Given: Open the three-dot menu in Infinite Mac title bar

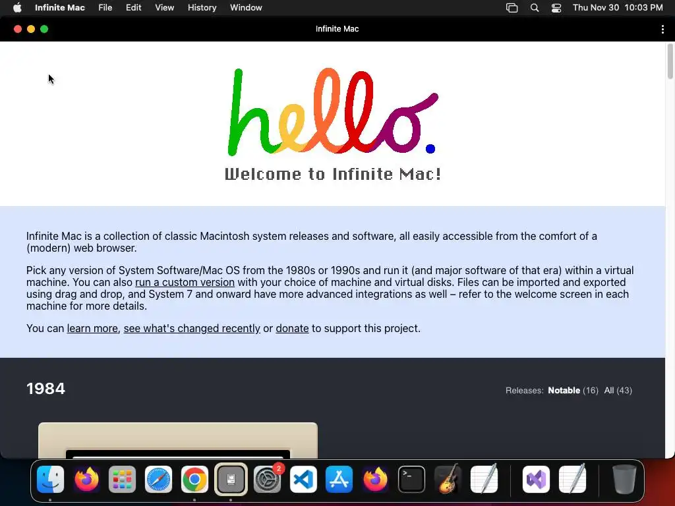Looking at the screenshot, I should 662,29.
